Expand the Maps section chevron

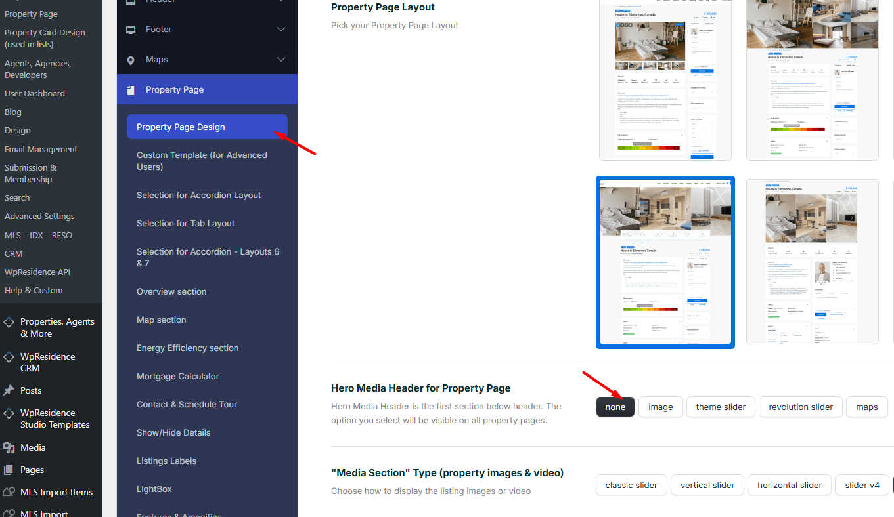click(x=281, y=60)
